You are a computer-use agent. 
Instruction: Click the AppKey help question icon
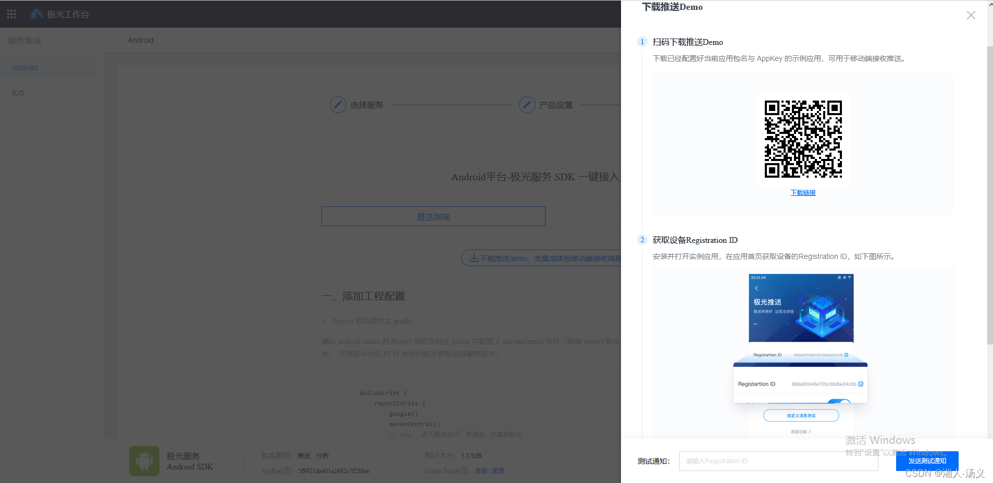(x=287, y=471)
